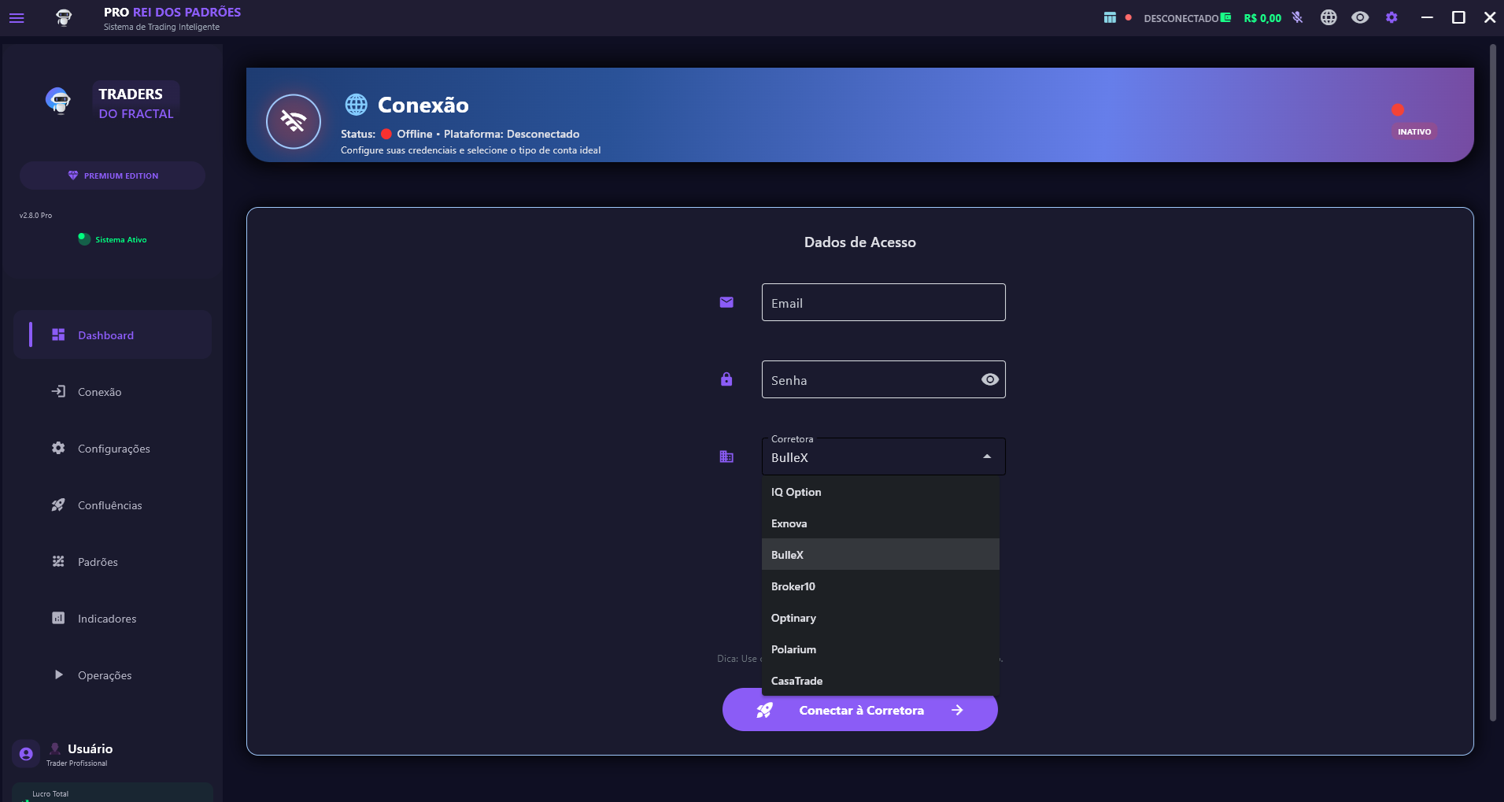Viewport: 1504px width, 802px height.
Task: Click the Email input field
Action: (x=883, y=303)
